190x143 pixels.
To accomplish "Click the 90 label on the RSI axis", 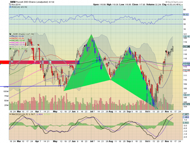I will pyautogui.click(x=184, y=10).
